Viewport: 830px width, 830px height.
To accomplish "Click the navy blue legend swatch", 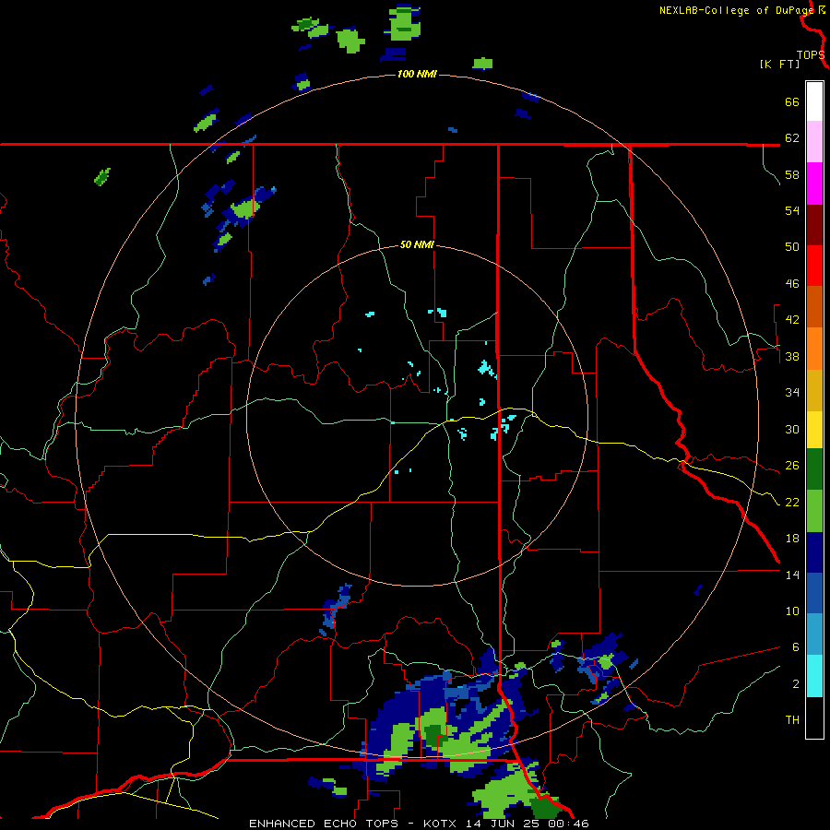I will pyautogui.click(x=814, y=552).
